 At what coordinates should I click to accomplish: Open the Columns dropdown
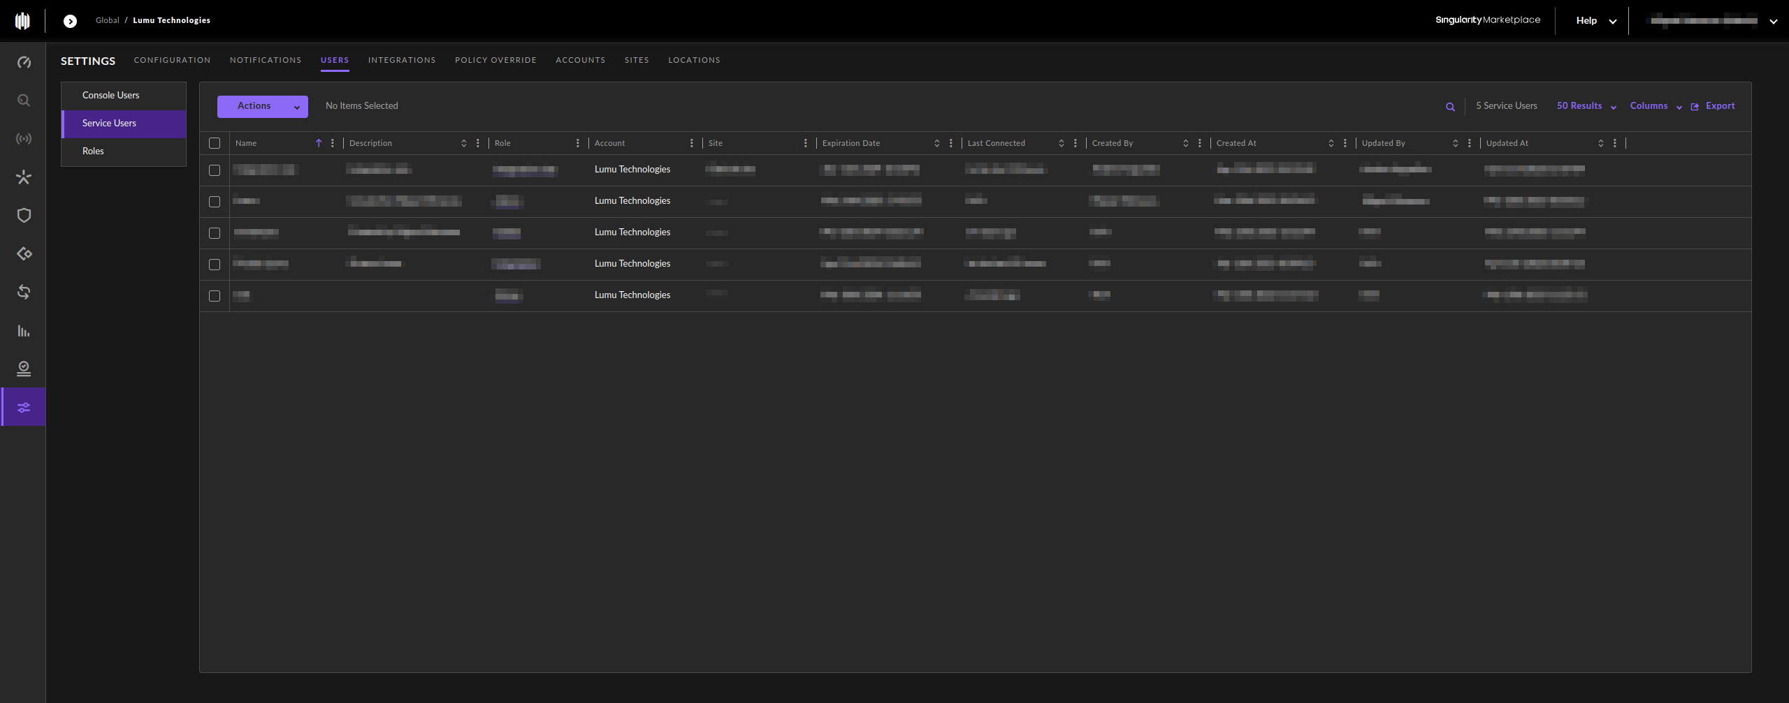coord(1655,106)
